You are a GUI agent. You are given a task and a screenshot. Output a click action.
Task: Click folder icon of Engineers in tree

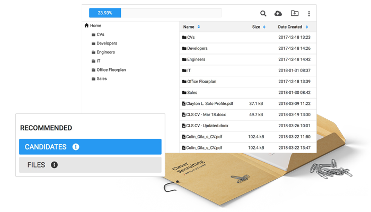(93, 52)
